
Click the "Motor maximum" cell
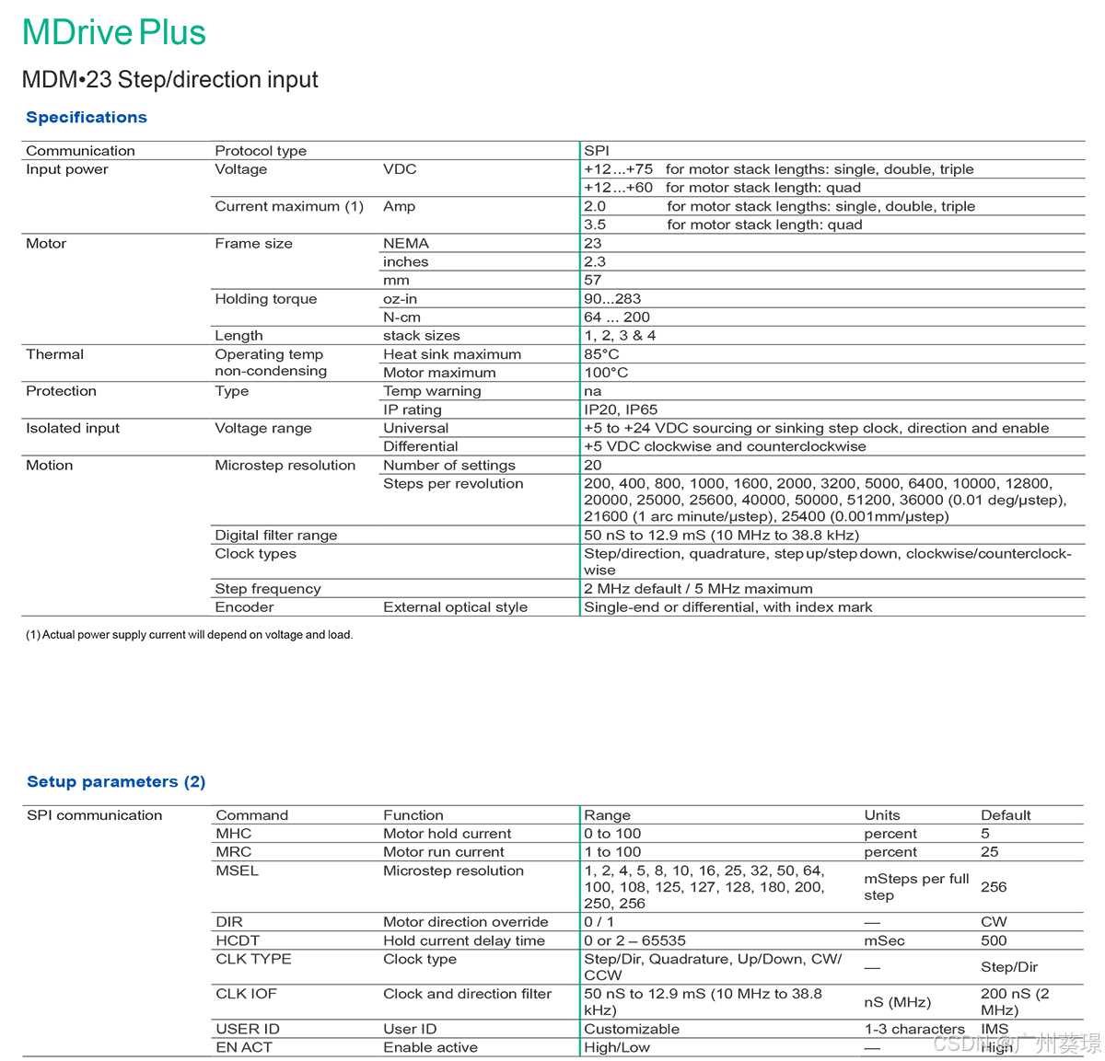pos(439,373)
